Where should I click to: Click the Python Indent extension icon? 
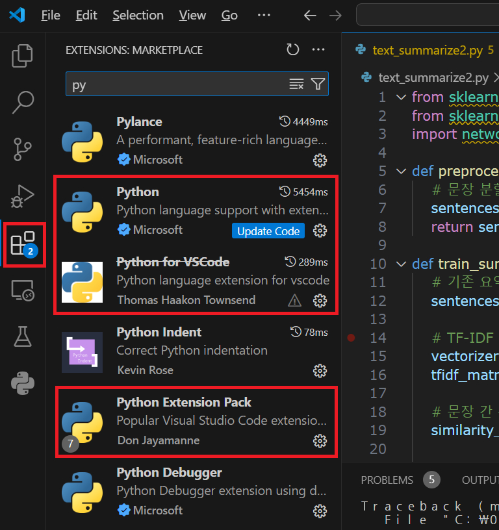coord(82,352)
